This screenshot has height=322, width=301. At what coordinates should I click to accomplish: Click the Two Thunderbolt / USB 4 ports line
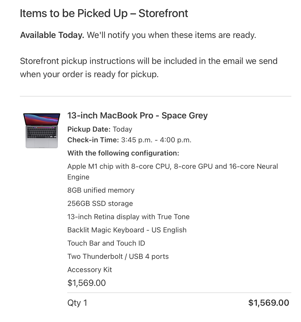pyautogui.click(x=118, y=257)
